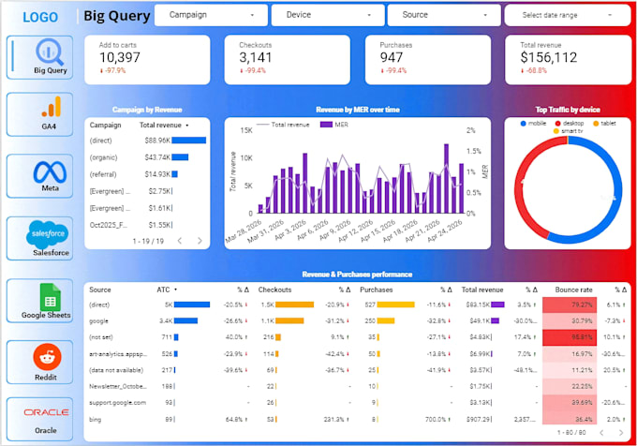
Task: Click the (direct) revenue bar $88.96K
Action: (x=189, y=141)
